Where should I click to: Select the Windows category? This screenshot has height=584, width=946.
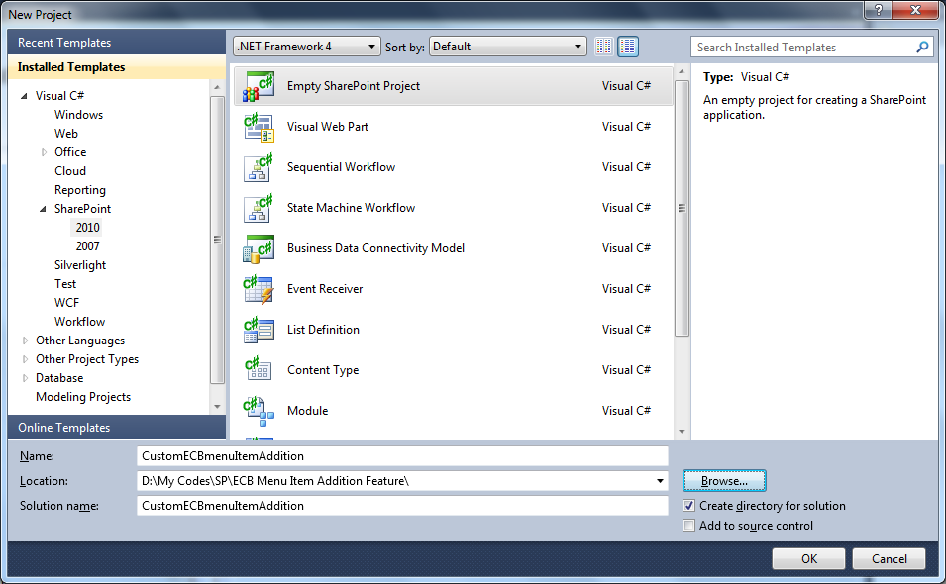pyautogui.click(x=78, y=115)
